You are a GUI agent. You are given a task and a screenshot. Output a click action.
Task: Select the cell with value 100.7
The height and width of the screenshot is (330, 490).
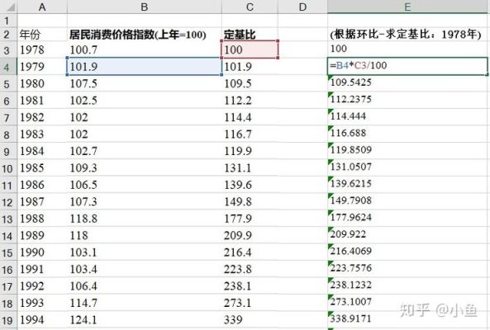tap(145, 49)
